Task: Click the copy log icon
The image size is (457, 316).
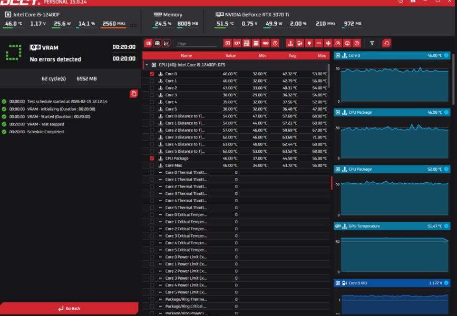Action: (x=134, y=94)
